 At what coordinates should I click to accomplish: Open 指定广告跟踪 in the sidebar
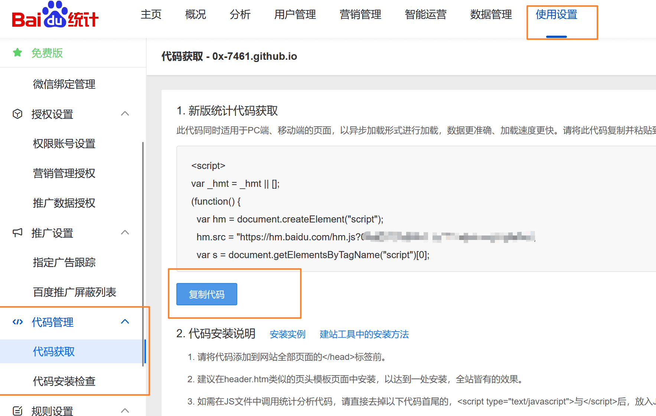point(64,263)
